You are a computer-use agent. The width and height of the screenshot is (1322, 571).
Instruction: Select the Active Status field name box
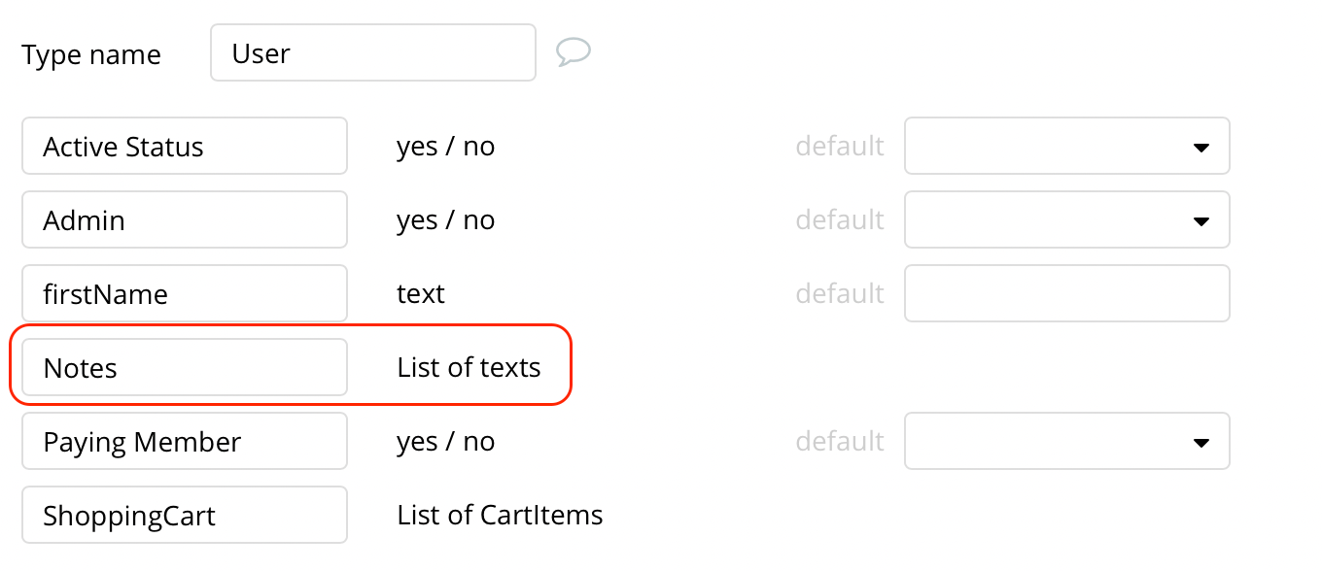coord(185,146)
